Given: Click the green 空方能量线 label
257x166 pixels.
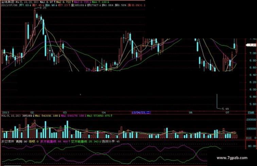Looking at the screenshot, I should tap(79, 141).
